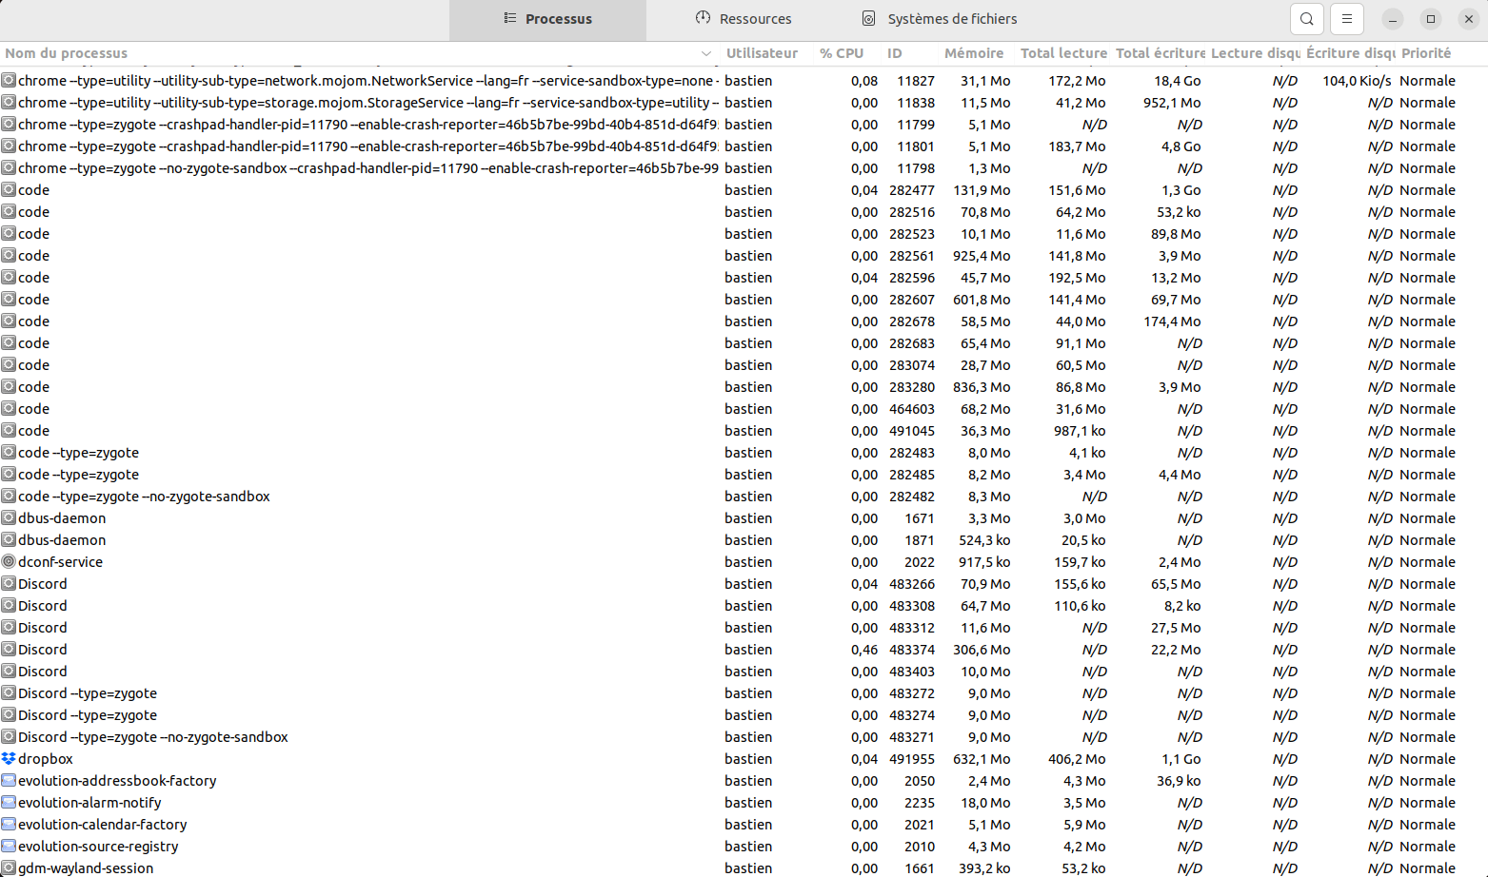Click the gdm-wayland-session process icon
This screenshot has height=877, width=1488.
click(9, 867)
